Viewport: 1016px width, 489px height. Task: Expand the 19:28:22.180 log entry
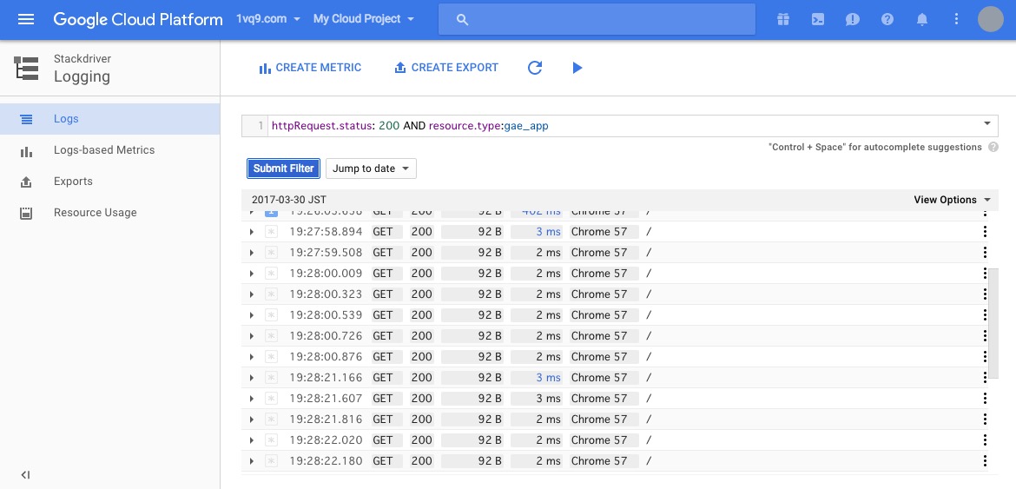(252, 461)
